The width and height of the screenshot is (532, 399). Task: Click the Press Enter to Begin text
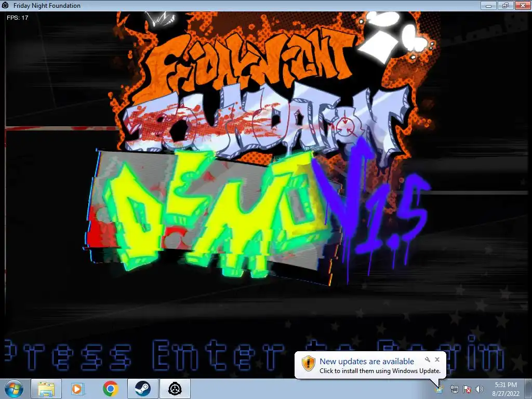(255, 354)
